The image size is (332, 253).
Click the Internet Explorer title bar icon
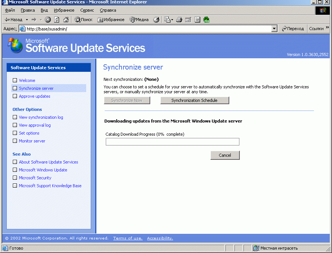pos(5,2)
